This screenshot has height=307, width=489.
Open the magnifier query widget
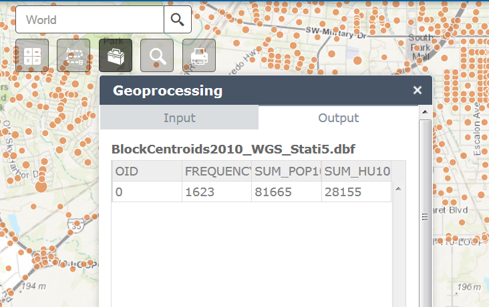(x=157, y=55)
